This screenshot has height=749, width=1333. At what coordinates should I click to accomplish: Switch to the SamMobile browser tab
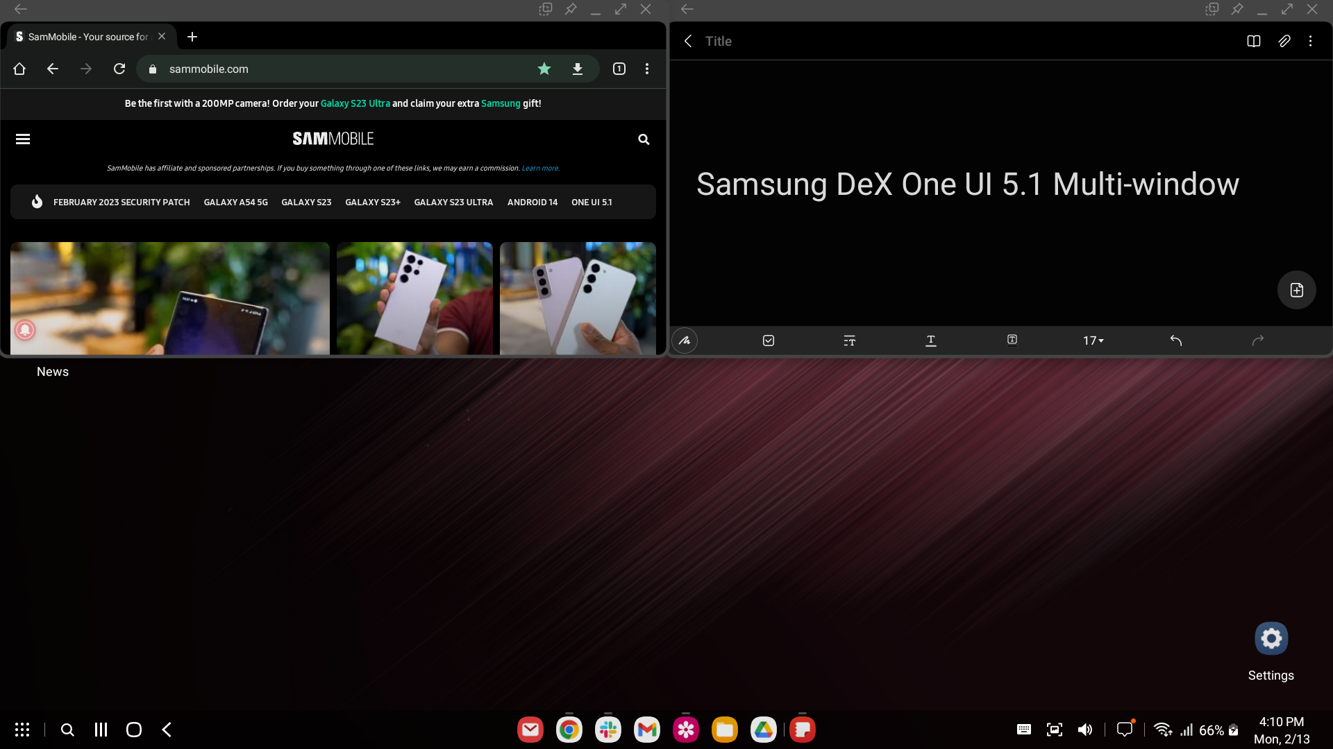click(87, 37)
